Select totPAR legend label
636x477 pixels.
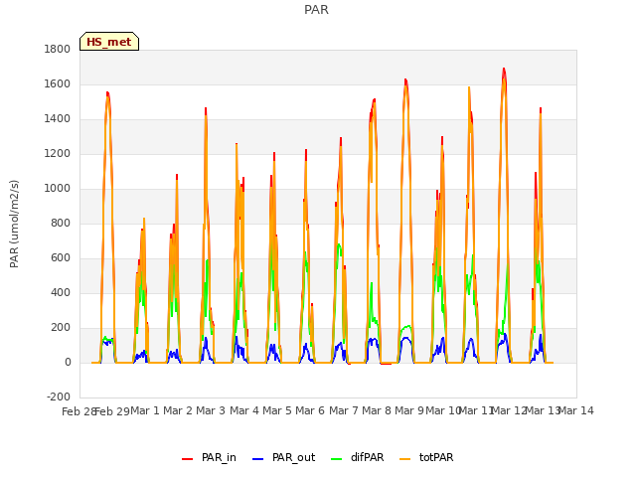tap(436, 457)
